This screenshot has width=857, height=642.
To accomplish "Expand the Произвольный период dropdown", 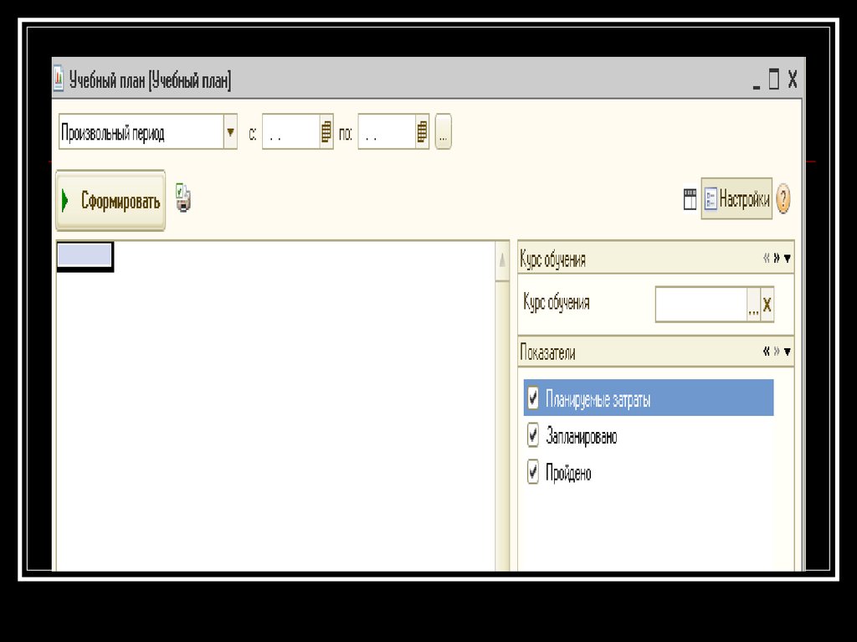I will click(x=230, y=132).
